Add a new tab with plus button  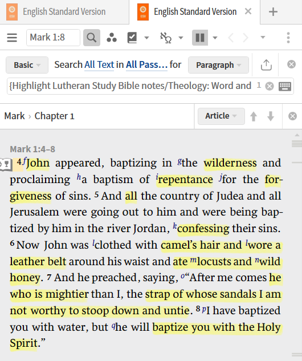pos(273,12)
